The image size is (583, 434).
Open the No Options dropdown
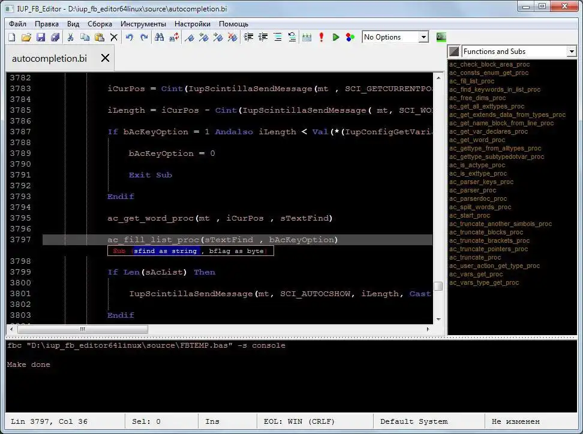[x=423, y=37]
